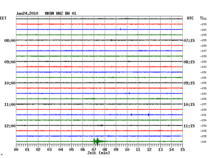Viewport: 208px width, 158px height.
Task: Click the 10:15 UTC time label
Action: pyautogui.click(x=189, y=105)
